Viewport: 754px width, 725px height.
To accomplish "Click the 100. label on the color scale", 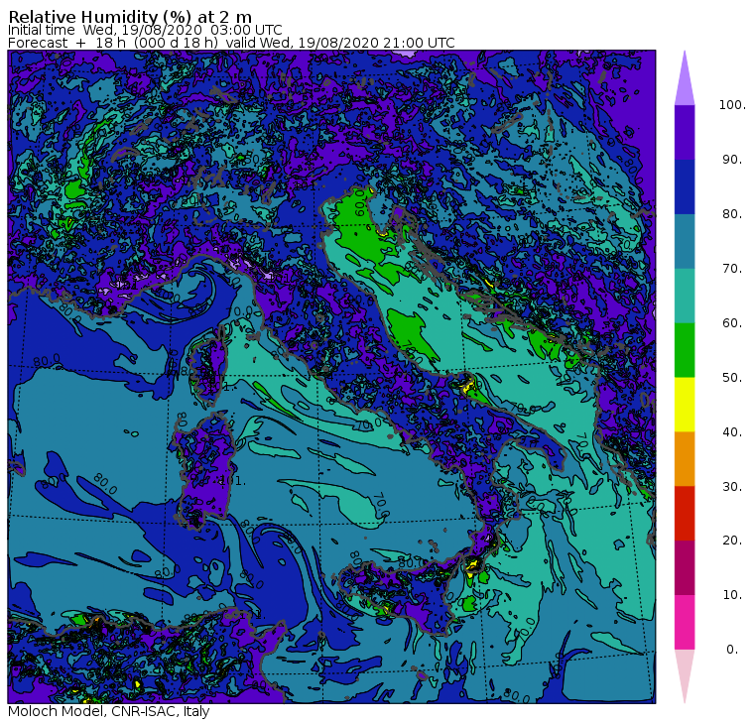I will (x=732, y=105).
